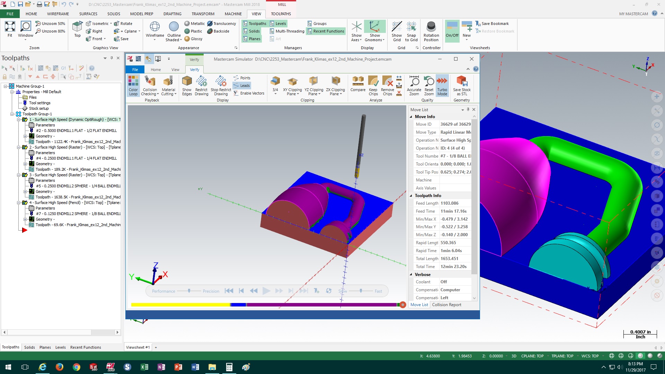Click the simulator Play button

tap(266, 291)
